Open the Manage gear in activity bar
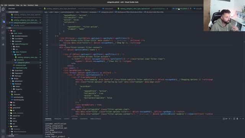 (3, 136)
